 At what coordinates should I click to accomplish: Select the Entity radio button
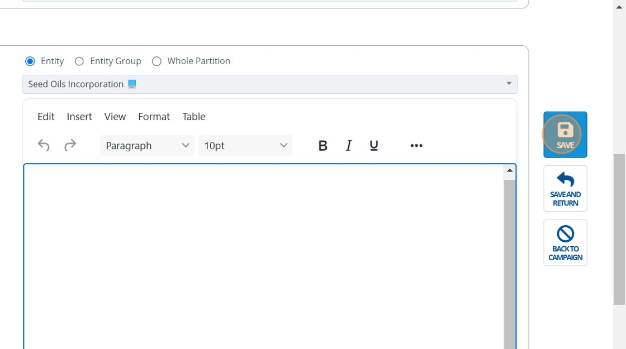[30, 61]
